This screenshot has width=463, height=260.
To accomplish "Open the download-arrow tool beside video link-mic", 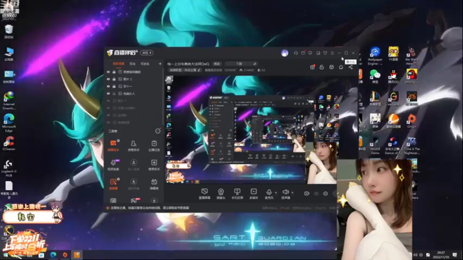I will pos(134,165).
